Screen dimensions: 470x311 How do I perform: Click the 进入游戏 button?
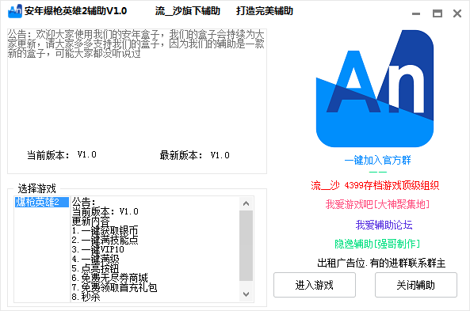[x=315, y=285]
